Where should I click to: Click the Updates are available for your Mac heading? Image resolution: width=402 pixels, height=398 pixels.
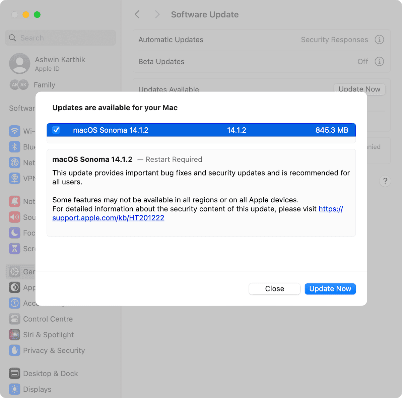[x=115, y=108]
